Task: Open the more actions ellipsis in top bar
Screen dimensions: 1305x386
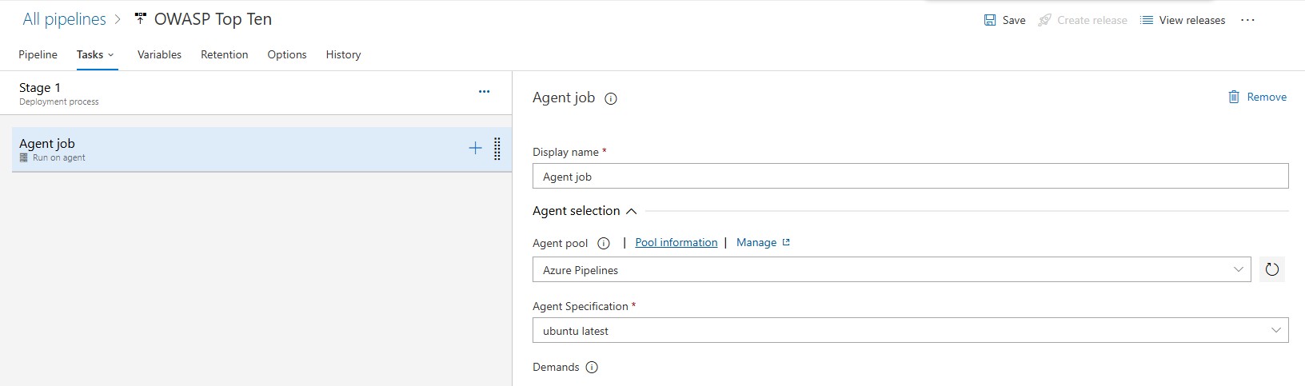Action: [x=1247, y=20]
